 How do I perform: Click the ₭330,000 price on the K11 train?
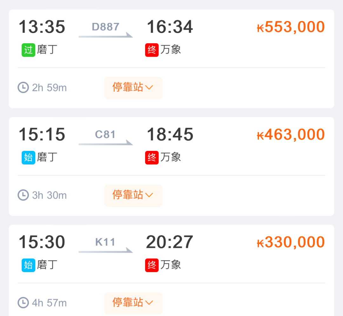290,242
